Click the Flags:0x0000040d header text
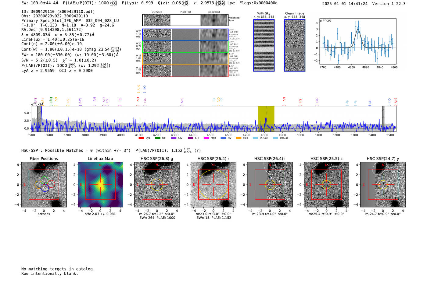 (x=259, y=3)
